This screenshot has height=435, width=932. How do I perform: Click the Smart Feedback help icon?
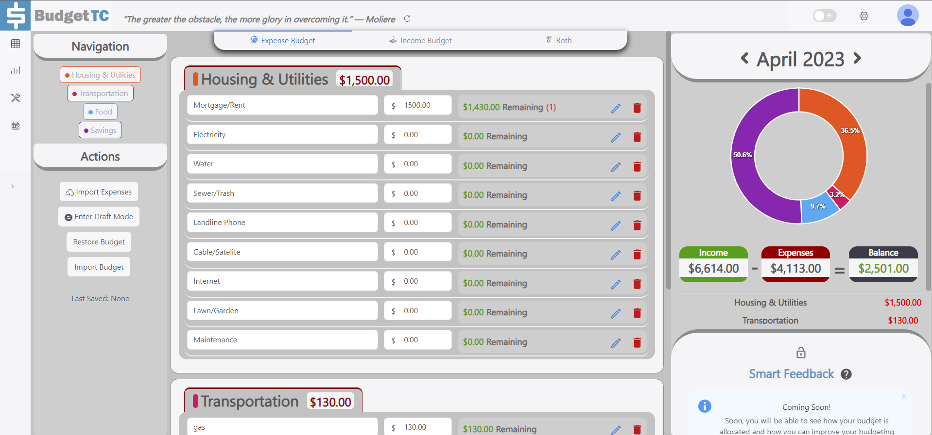[846, 374]
